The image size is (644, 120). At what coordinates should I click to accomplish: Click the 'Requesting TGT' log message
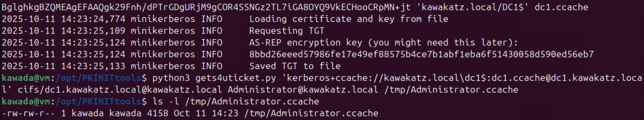point(287,31)
